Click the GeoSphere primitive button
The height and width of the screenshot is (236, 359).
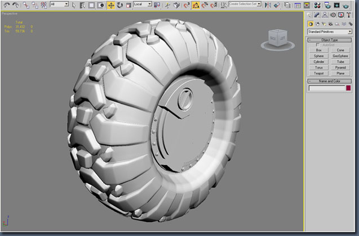point(340,56)
